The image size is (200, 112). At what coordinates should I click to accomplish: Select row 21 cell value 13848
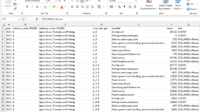point(172,102)
